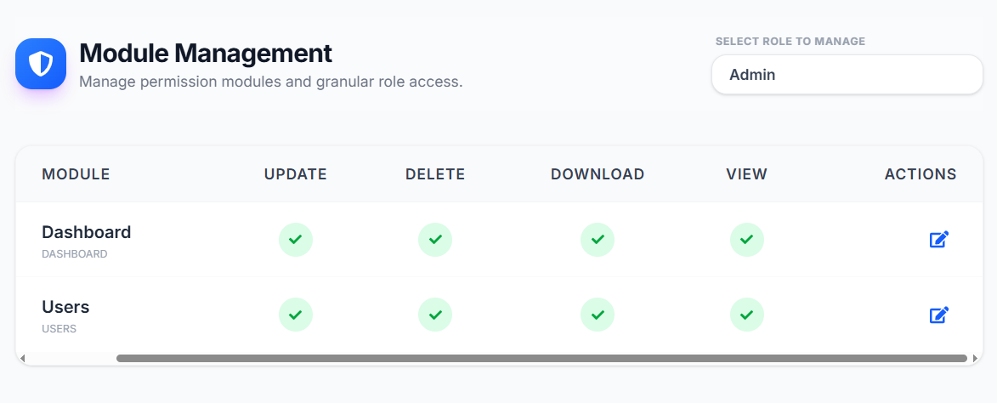Toggle Dashboard delete permission checkmark
This screenshot has height=403, width=997.
(x=435, y=240)
